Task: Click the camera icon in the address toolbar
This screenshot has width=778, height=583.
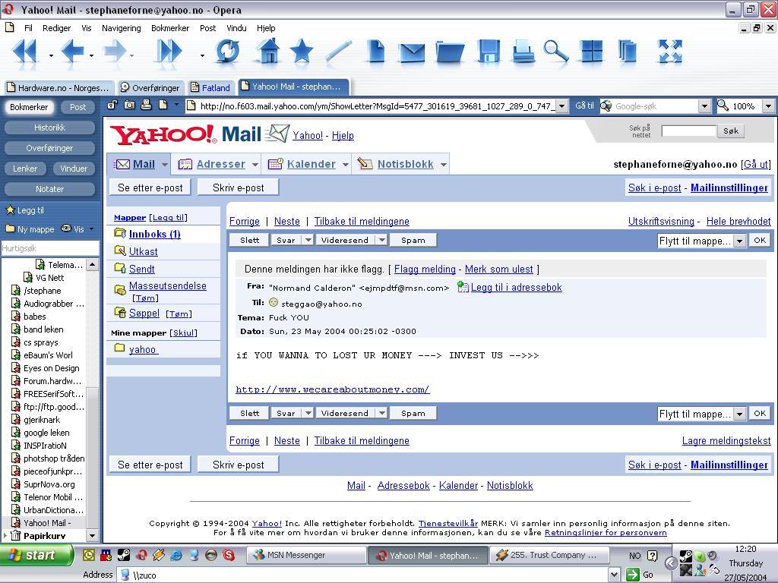Action: click(x=129, y=105)
